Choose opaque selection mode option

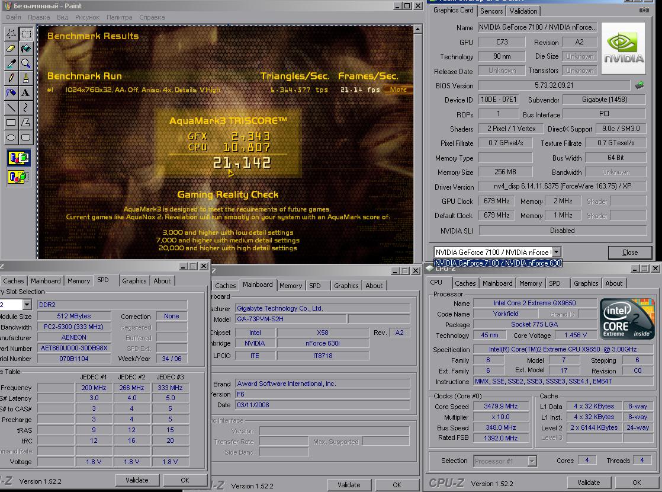click(x=18, y=158)
